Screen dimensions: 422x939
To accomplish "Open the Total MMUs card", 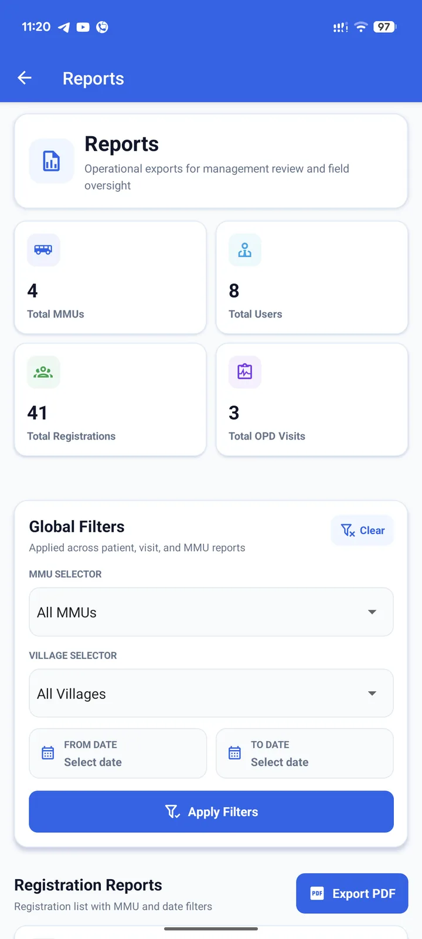I will [110, 278].
